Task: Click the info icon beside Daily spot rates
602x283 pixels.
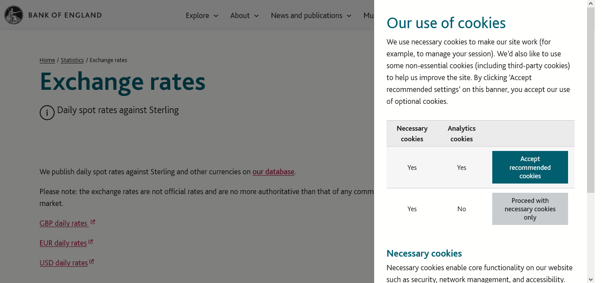Action: tap(47, 113)
